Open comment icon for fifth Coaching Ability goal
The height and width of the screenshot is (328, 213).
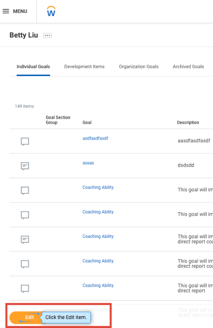25,289
